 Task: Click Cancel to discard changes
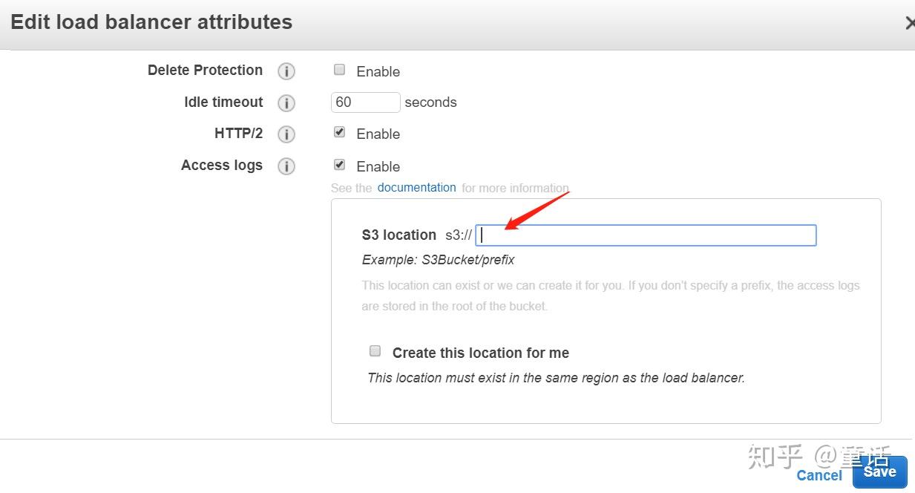pyautogui.click(x=819, y=475)
